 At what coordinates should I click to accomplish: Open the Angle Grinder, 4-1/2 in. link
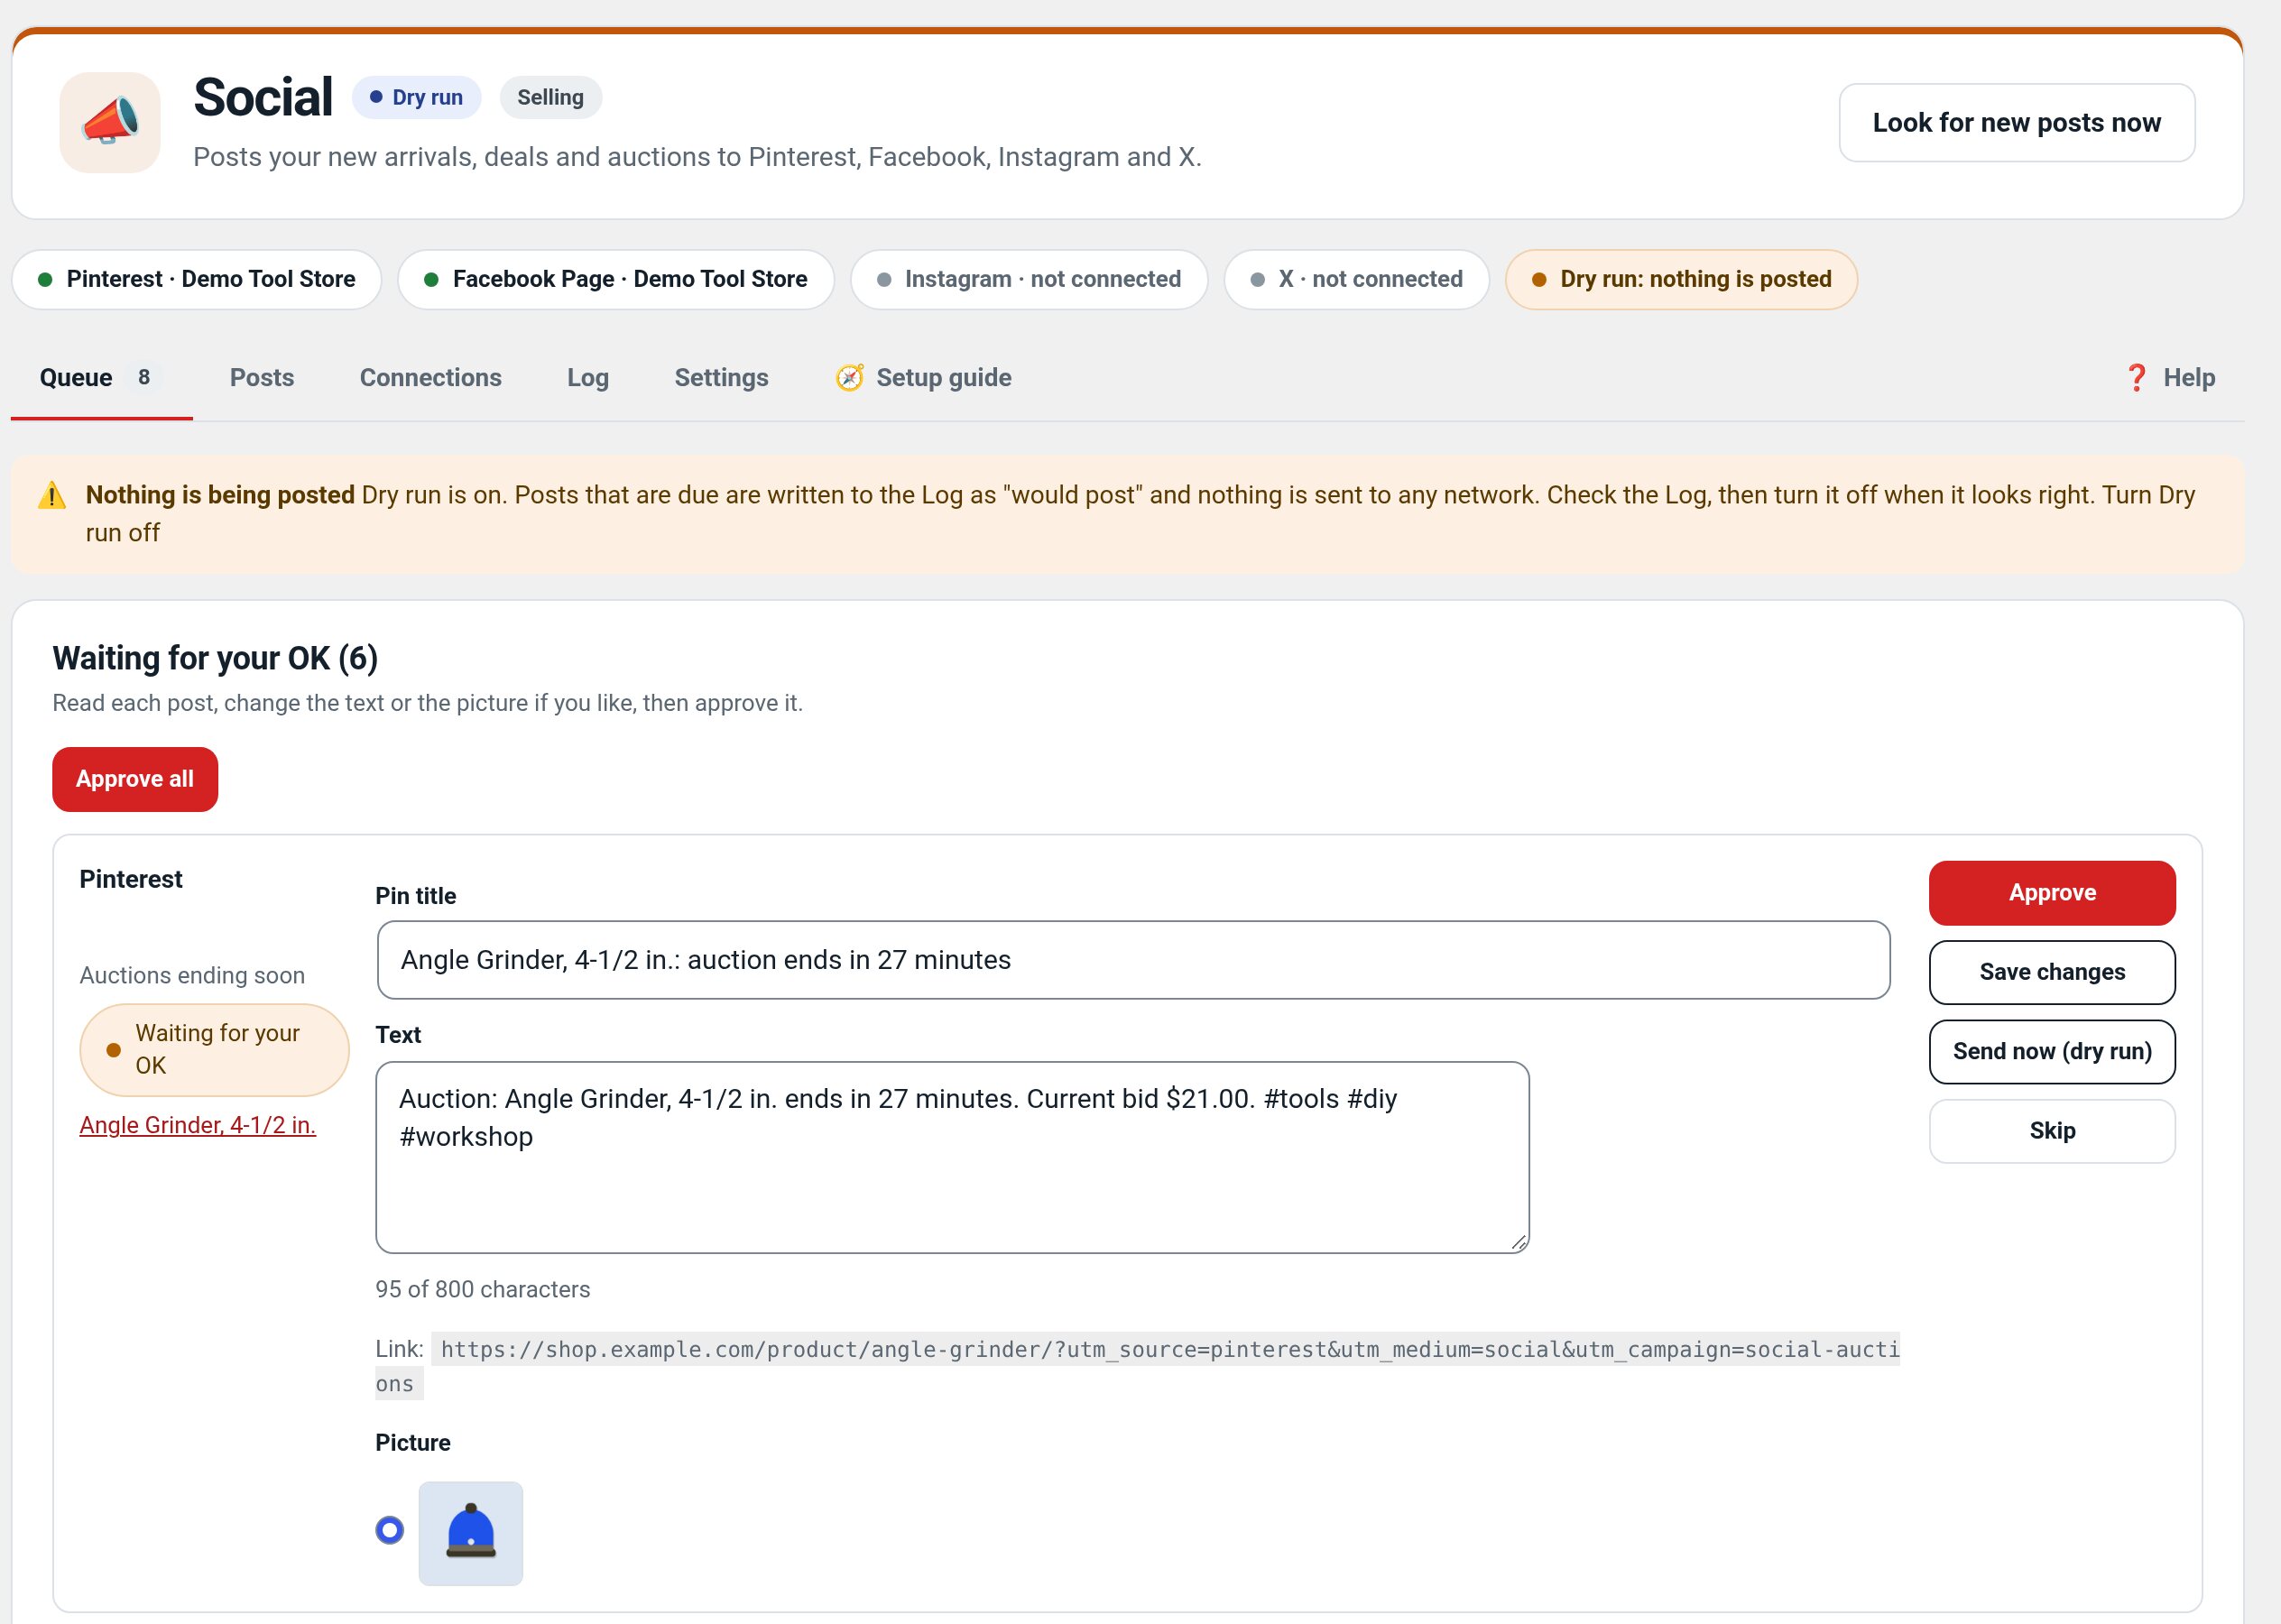coord(197,1125)
